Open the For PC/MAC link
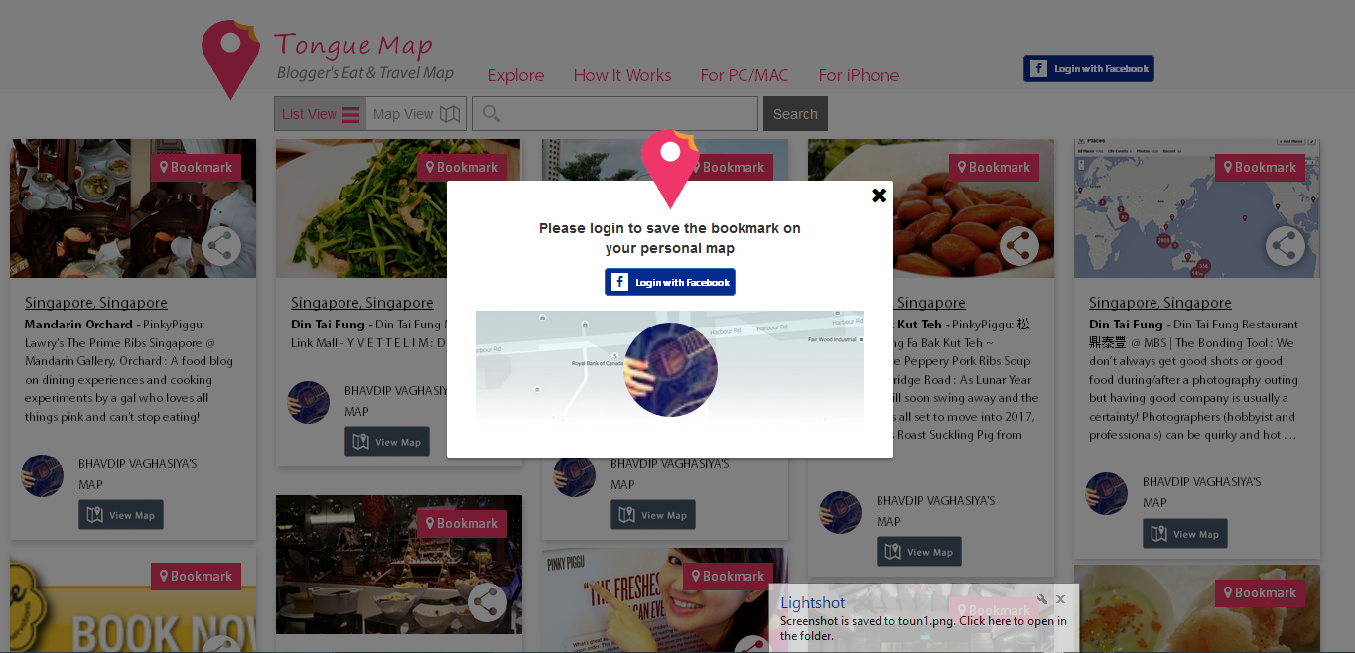Image resolution: width=1355 pixels, height=653 pixels. [745, 75]
